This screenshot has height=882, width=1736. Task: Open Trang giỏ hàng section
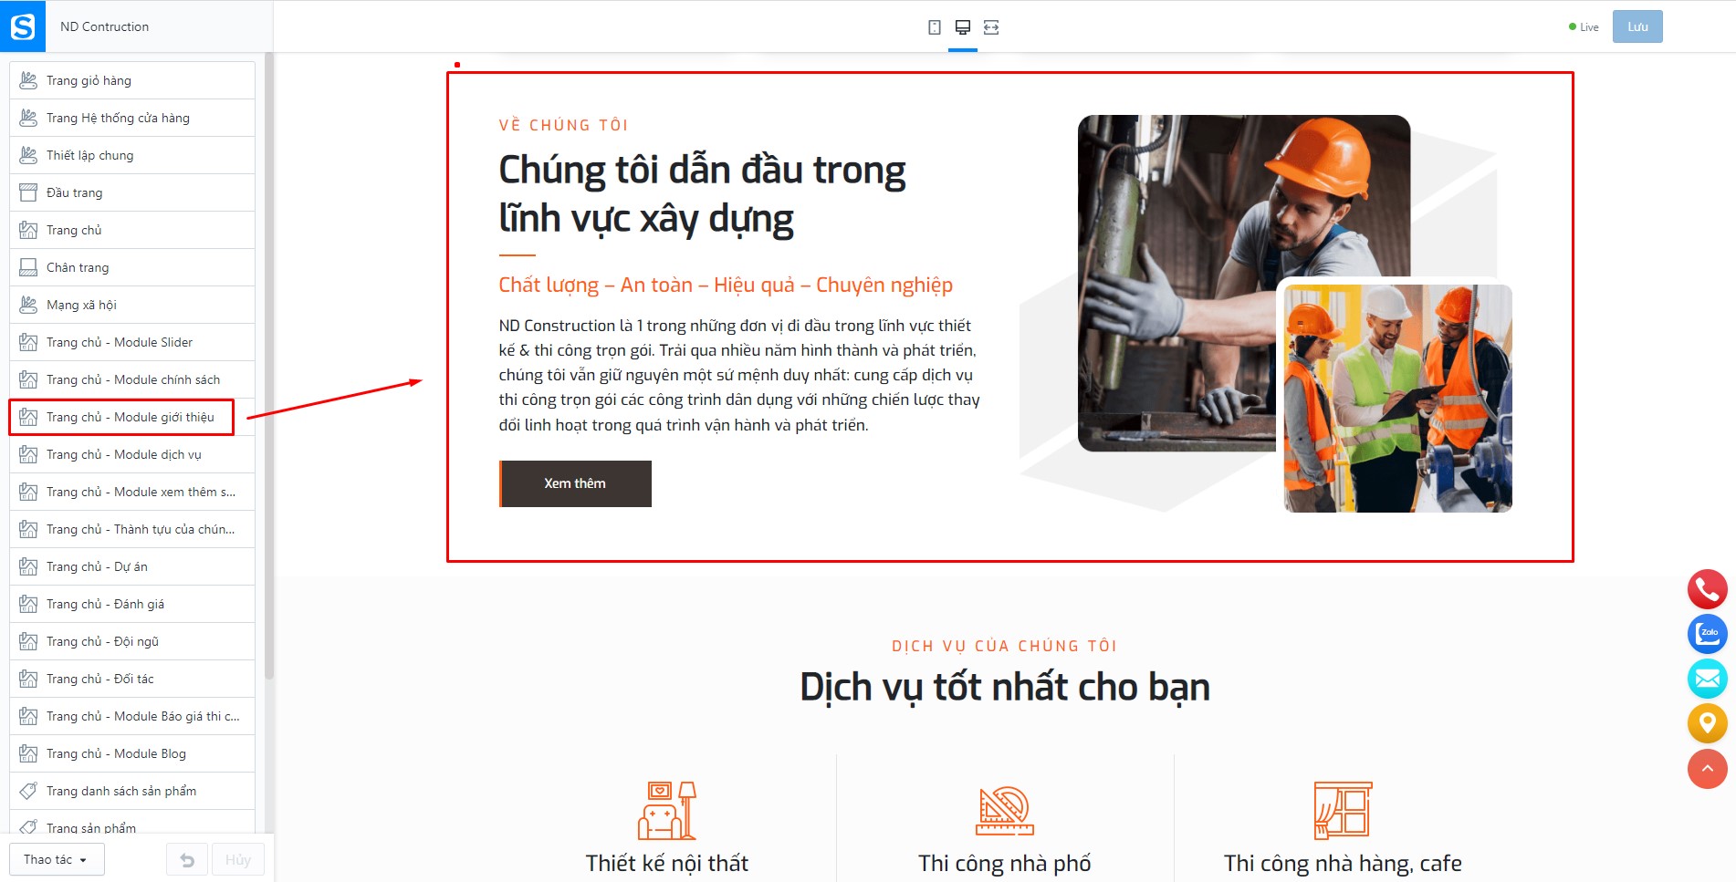[x=132, y=80]
